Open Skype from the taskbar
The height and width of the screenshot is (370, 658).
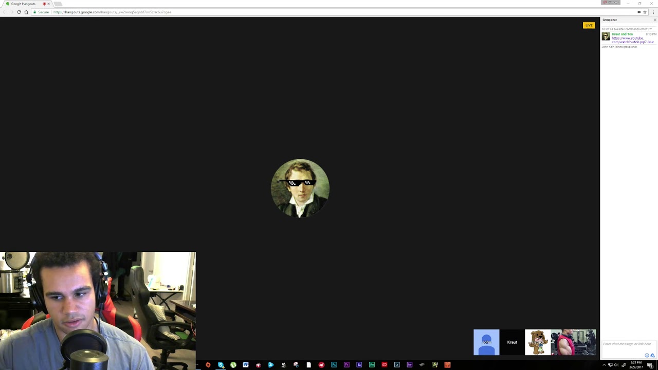[221, 365]
